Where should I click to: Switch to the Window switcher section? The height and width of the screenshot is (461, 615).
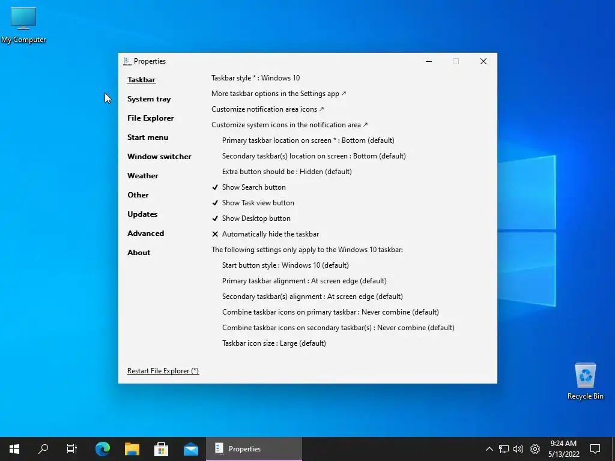point(159,157)
